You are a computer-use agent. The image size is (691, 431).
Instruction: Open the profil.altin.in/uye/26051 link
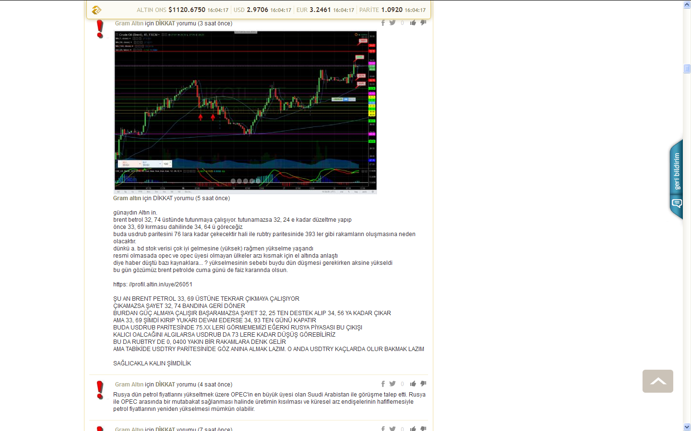153,284
